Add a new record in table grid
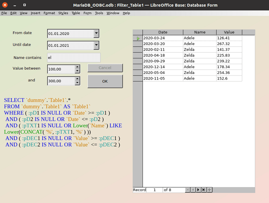This screenshot has width=269, height=203. (x=209, y=190)
